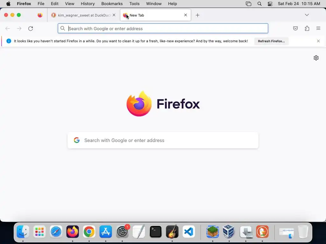Open a new tab with plus icon

[x=197, y=15]
